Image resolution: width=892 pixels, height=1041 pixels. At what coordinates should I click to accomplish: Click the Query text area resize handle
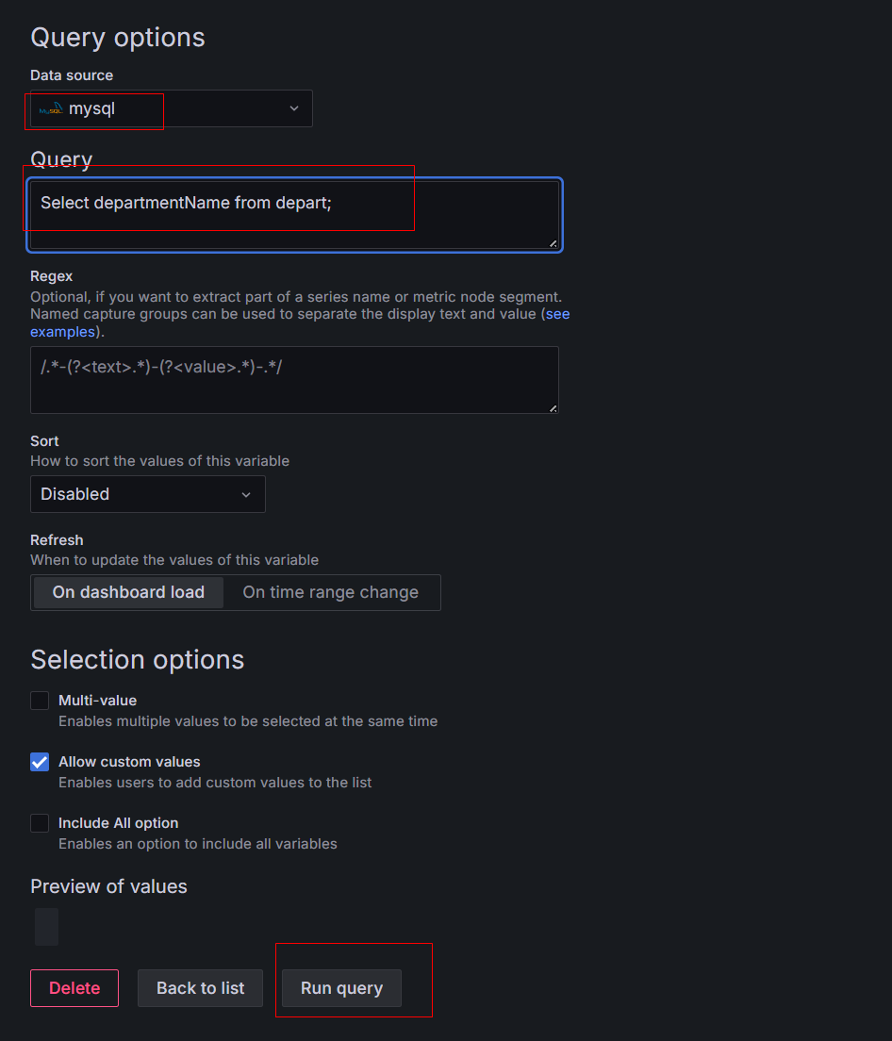click(553, 243)
